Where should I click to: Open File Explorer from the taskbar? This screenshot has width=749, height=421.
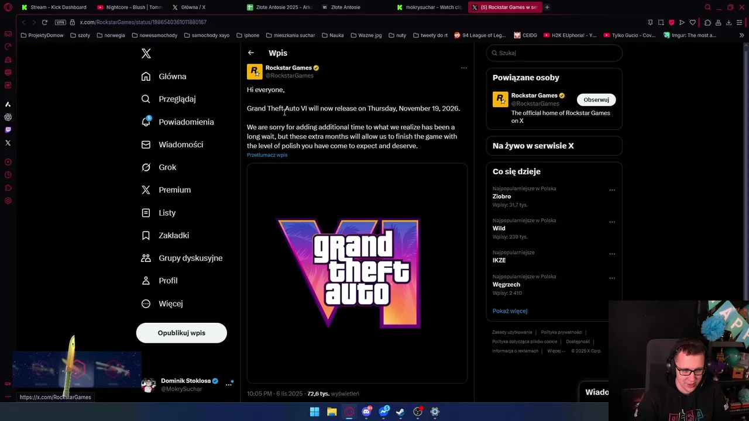pyautogui.click(x=332, y=412)
